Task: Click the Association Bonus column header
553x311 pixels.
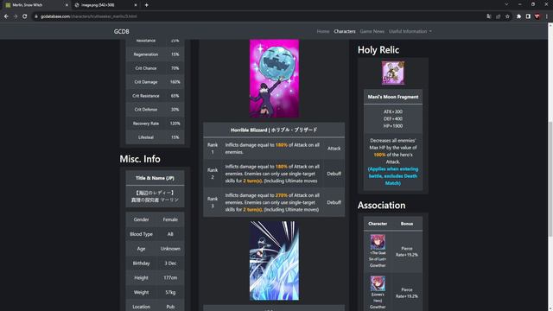Action: click(407, 224)
